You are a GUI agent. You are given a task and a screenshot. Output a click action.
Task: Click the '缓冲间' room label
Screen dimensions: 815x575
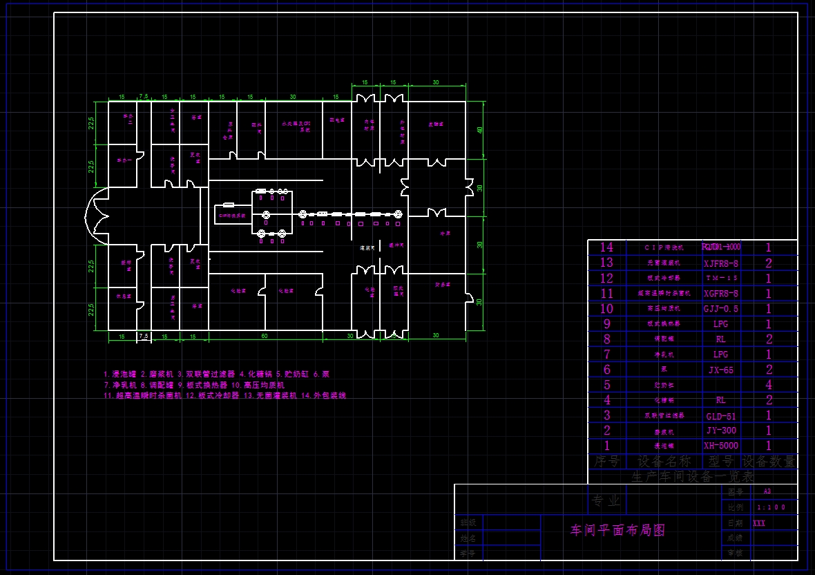[x=396, y=245]
